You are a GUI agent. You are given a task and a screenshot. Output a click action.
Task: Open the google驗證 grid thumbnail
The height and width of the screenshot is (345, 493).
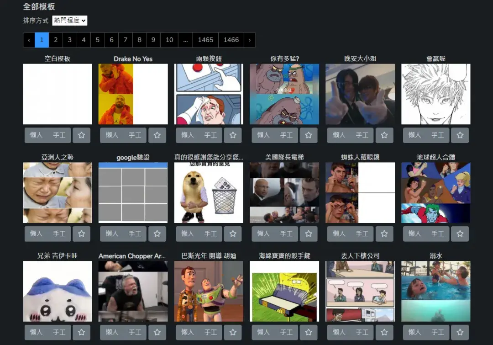[x=133, y=193]
